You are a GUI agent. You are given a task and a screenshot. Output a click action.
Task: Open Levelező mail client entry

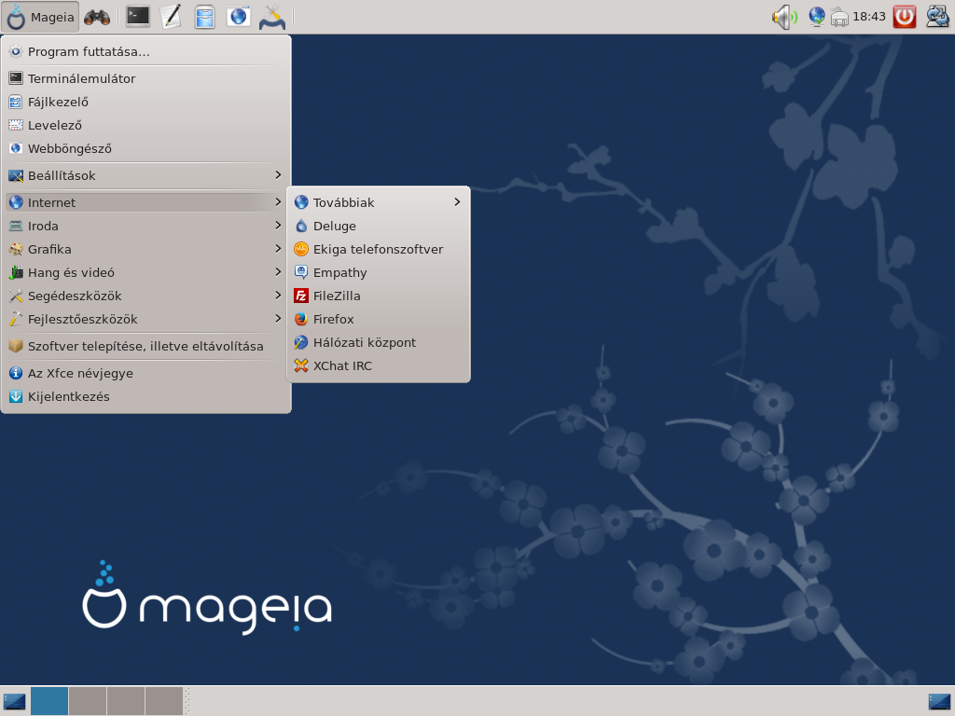(145, 126)
